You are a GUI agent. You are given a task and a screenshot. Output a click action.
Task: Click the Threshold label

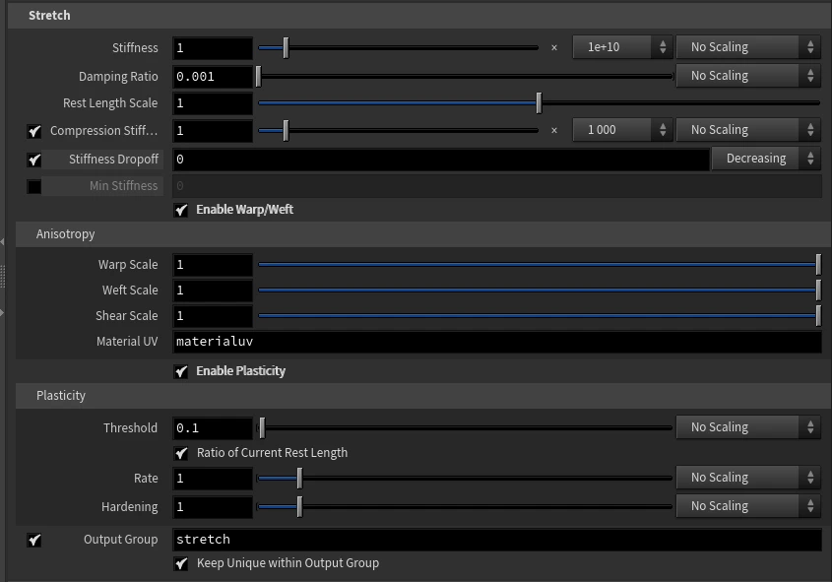131,427
